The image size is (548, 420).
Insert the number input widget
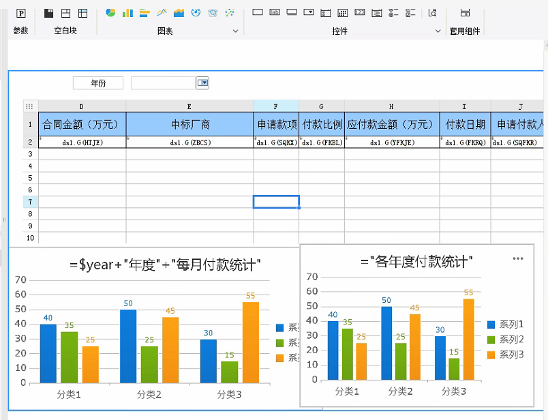[x=359, y=12]
